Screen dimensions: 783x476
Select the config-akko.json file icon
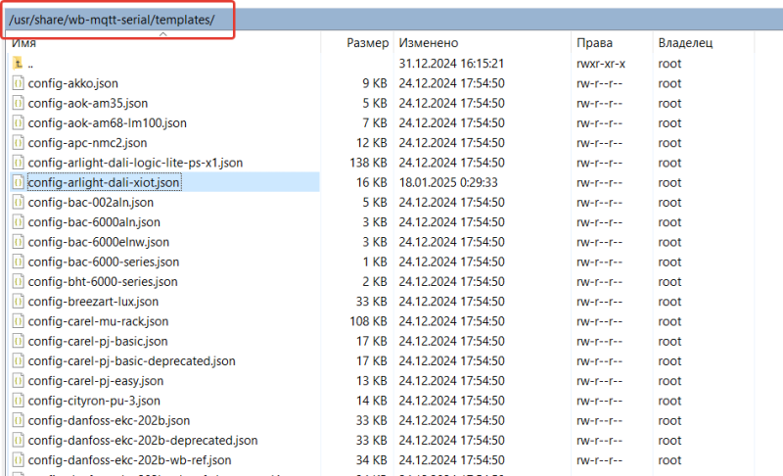pos(18,83)
